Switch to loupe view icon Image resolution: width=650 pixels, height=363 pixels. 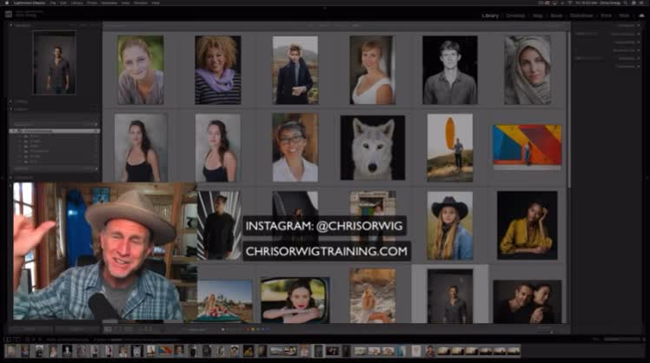click(118, 329)
